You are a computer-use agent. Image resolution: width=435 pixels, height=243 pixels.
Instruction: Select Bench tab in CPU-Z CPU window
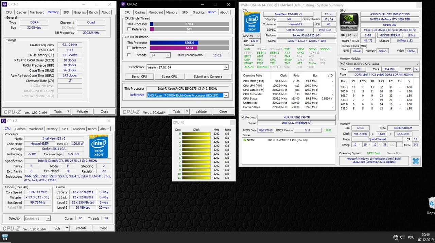pyautogui.click(x=92, y=129)
